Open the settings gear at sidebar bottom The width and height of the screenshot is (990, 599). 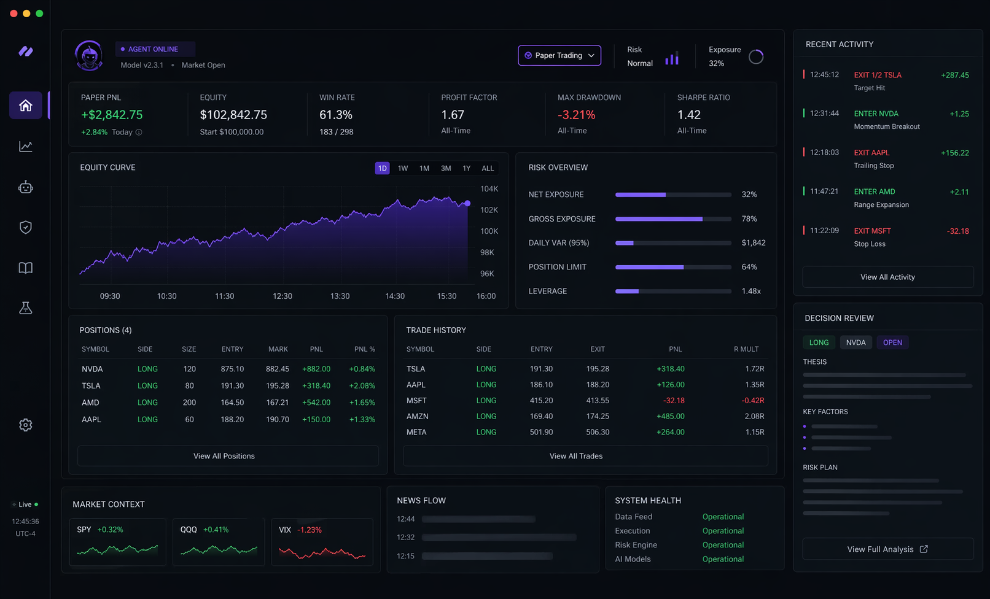pyautogui.click(x=25, y=425)
